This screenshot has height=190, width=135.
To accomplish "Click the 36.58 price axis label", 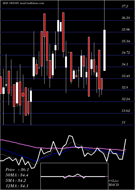I will (x=126, y=18).
